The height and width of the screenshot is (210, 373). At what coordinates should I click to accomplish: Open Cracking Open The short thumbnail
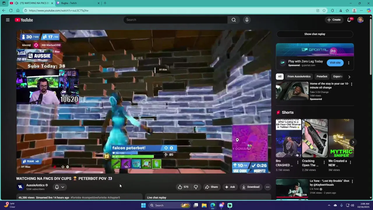pyautogui.click(x=315, y=138)
